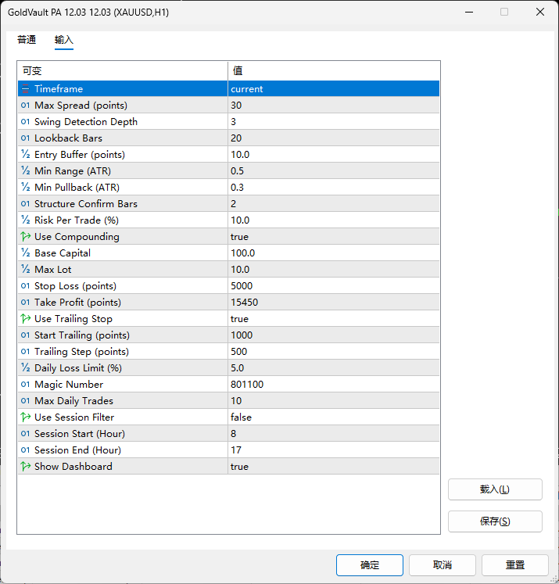559x584 pixels.
Task: Click the 重置 button
Action: 515,565
